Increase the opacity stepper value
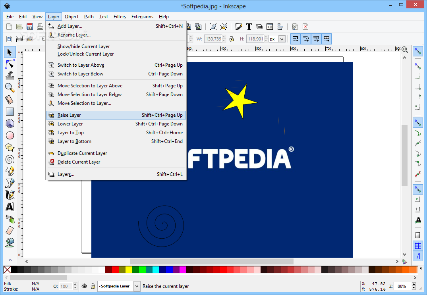427x295 pixels. [75, 284]
